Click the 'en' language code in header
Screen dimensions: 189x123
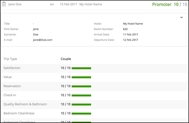tap(52, 4)
